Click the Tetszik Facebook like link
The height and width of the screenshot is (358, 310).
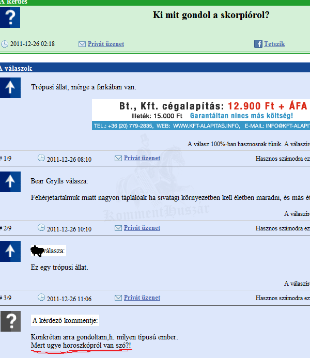coord(274,44)
